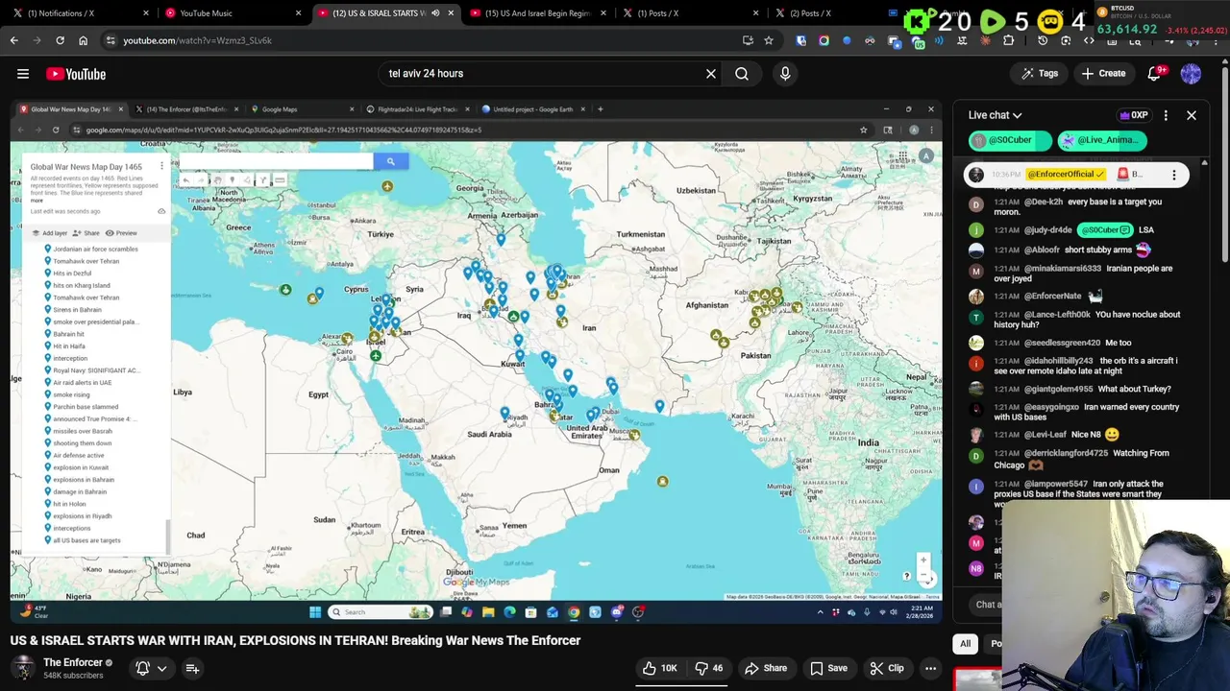Select the Add marker tool
The image size is (1230, 691).
point(232,180)
